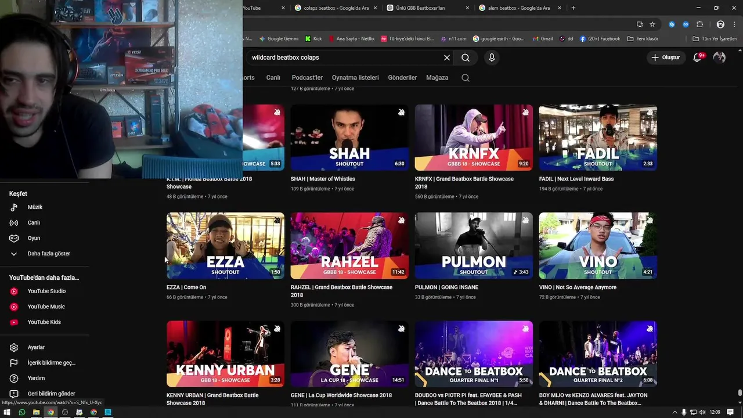
Task: Expand Daha fazla göster in sidebar
Action: [45, 254]
